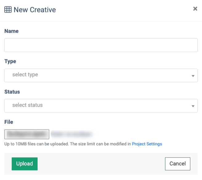Screen dimensions: 202x180
Task: Click the Type field label
Action: 10,61
